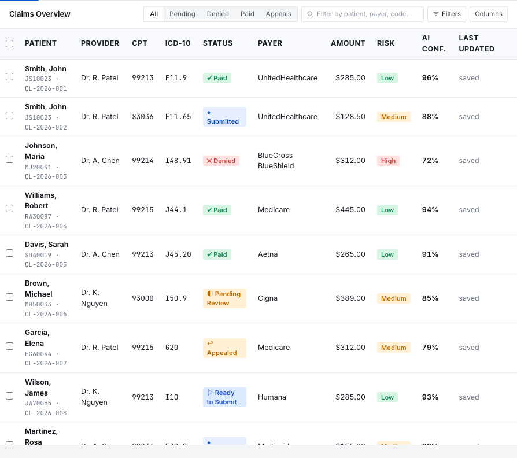This screenshot has width=517, height=458.
Task: Click the Paid status badge for Williams, Robert
Action: (x=217, y=210)
